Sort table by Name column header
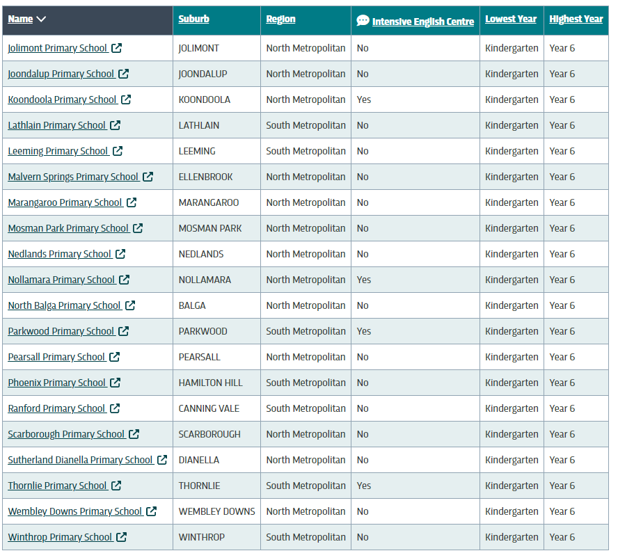The height and width of the screenshot is (560, 618). coord(20,19)
